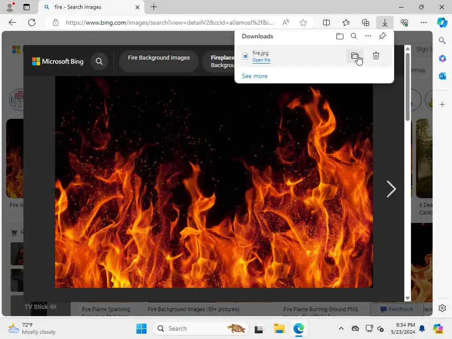Open Browser essentials heart icon
This screenshot has height=339, width=452.
[404, 23]
